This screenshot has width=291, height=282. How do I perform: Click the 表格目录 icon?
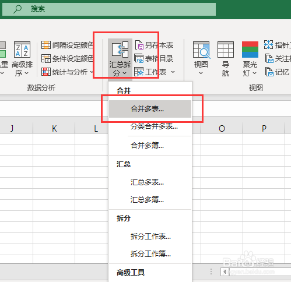click(139, 58)
